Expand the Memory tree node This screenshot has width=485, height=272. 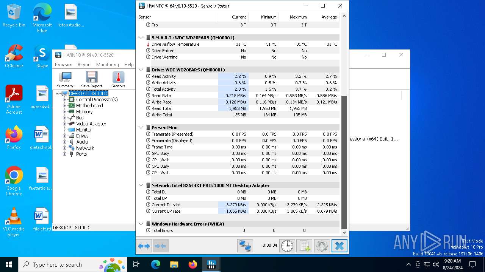point(65,112)
